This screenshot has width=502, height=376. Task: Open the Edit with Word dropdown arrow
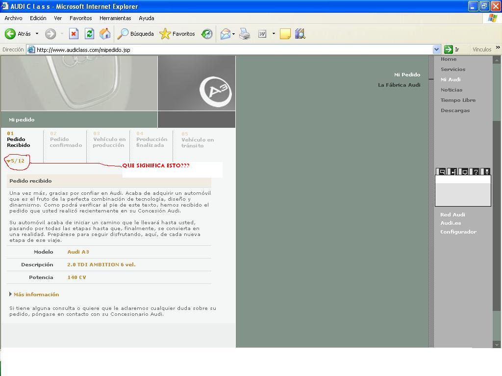point(274,34)
